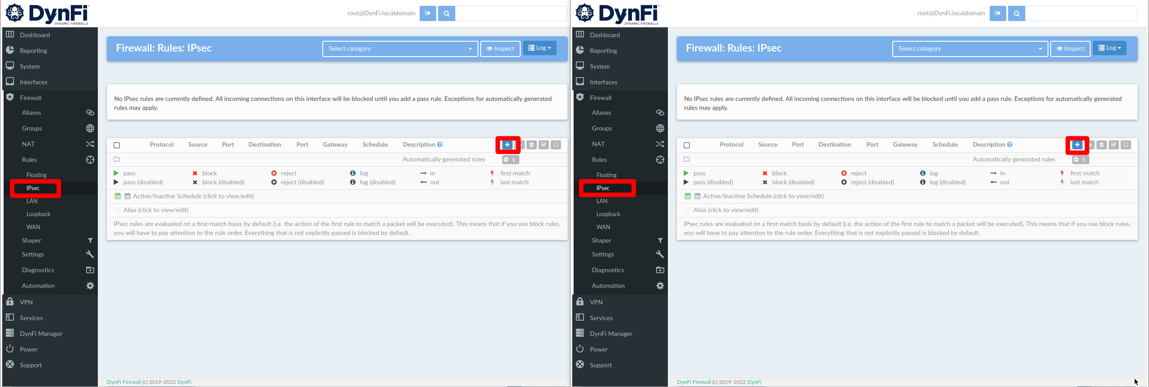The width and height of the screenshot is (1149, 387).
Task: Open the Select category dropdown in left window
Action: [x=399, y=48]
